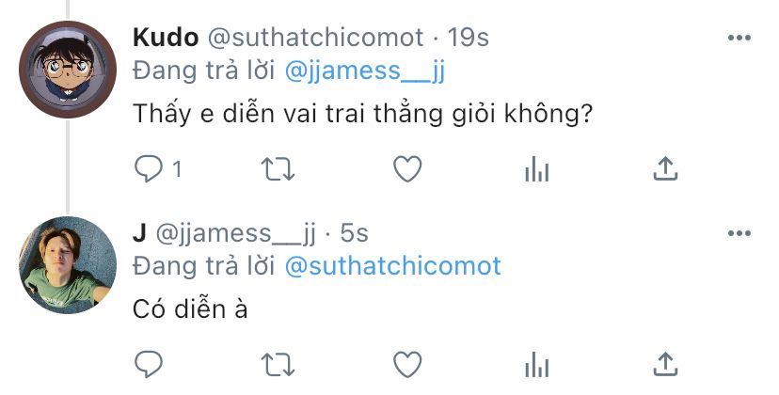Like Kudo's tweet with heart icon

[407, 169]
